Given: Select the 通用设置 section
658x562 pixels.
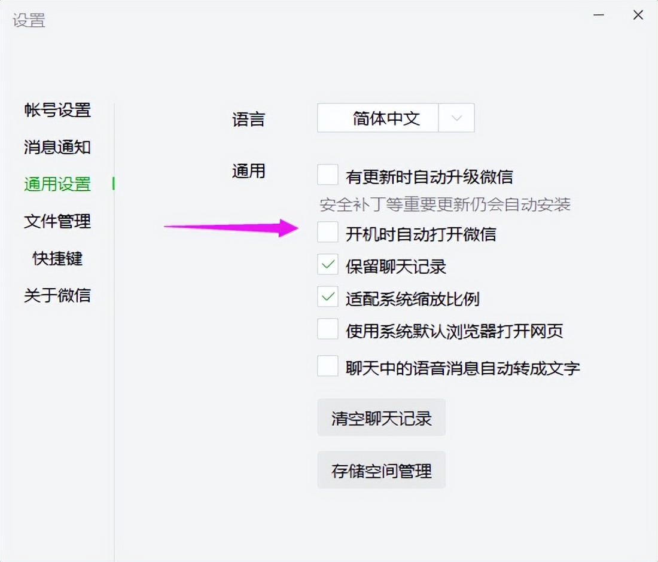Looking at the screenshot, I should [x=57, y=185].
